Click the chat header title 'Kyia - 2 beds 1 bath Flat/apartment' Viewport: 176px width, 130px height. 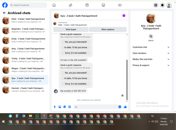point(79,16)
